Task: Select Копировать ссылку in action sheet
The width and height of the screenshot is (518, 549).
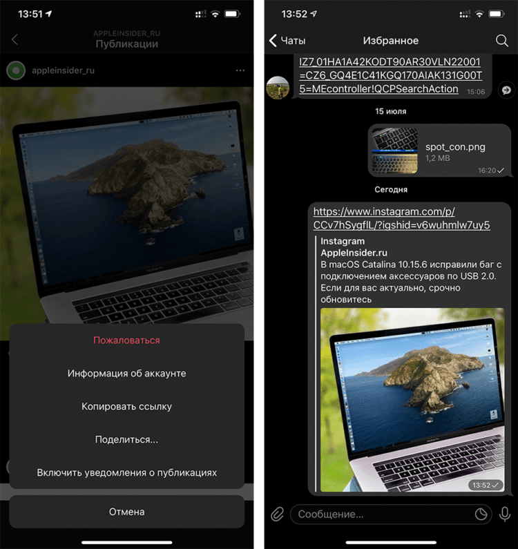Action: [126, 407]
